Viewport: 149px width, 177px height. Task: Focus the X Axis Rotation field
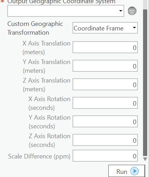pyautogui.click(x=105, y=103)
